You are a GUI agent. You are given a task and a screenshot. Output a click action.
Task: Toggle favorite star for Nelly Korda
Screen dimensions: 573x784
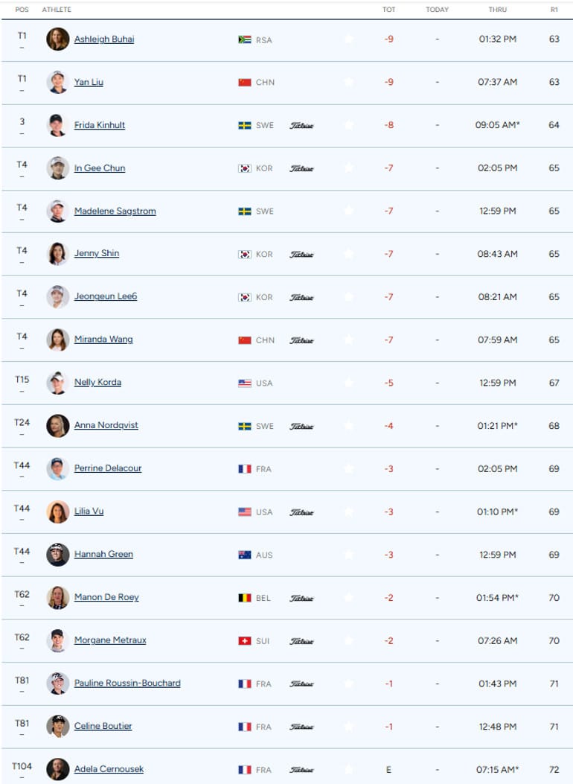[349, 383]
